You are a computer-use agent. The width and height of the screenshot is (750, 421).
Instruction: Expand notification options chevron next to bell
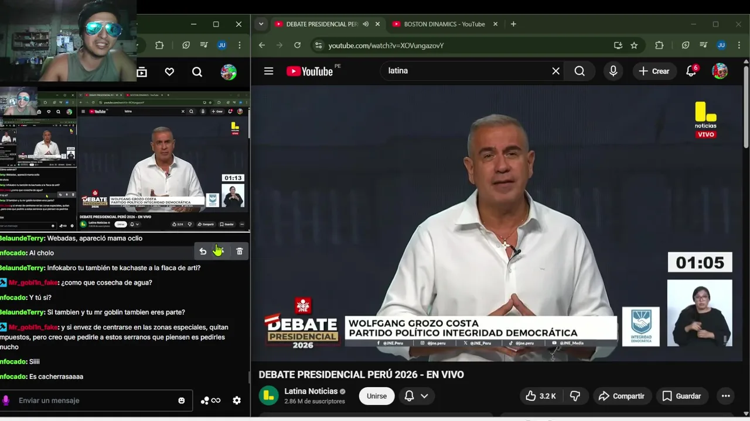tap(424, 396)
